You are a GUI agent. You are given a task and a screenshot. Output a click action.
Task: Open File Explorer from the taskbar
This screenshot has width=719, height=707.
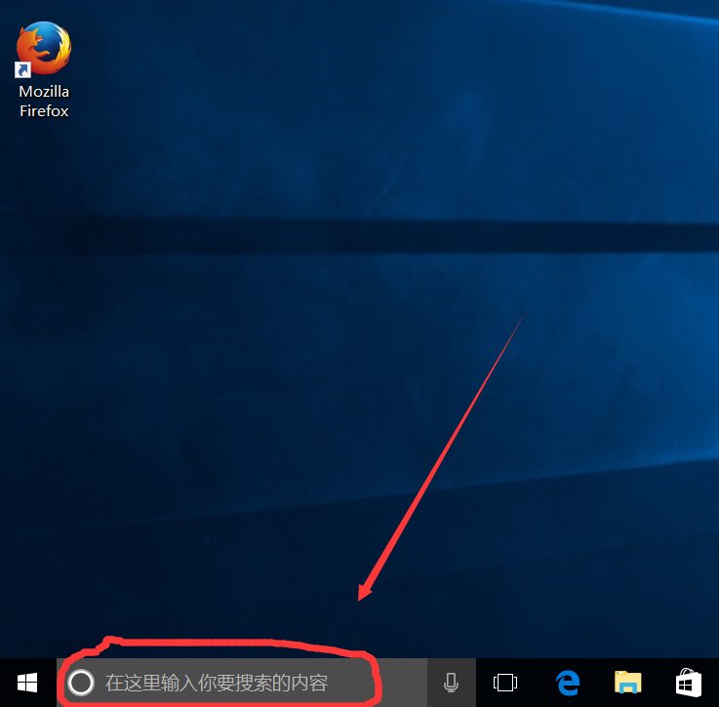(627, 683)
